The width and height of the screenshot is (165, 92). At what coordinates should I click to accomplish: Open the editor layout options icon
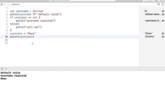[x=158, y=4]
